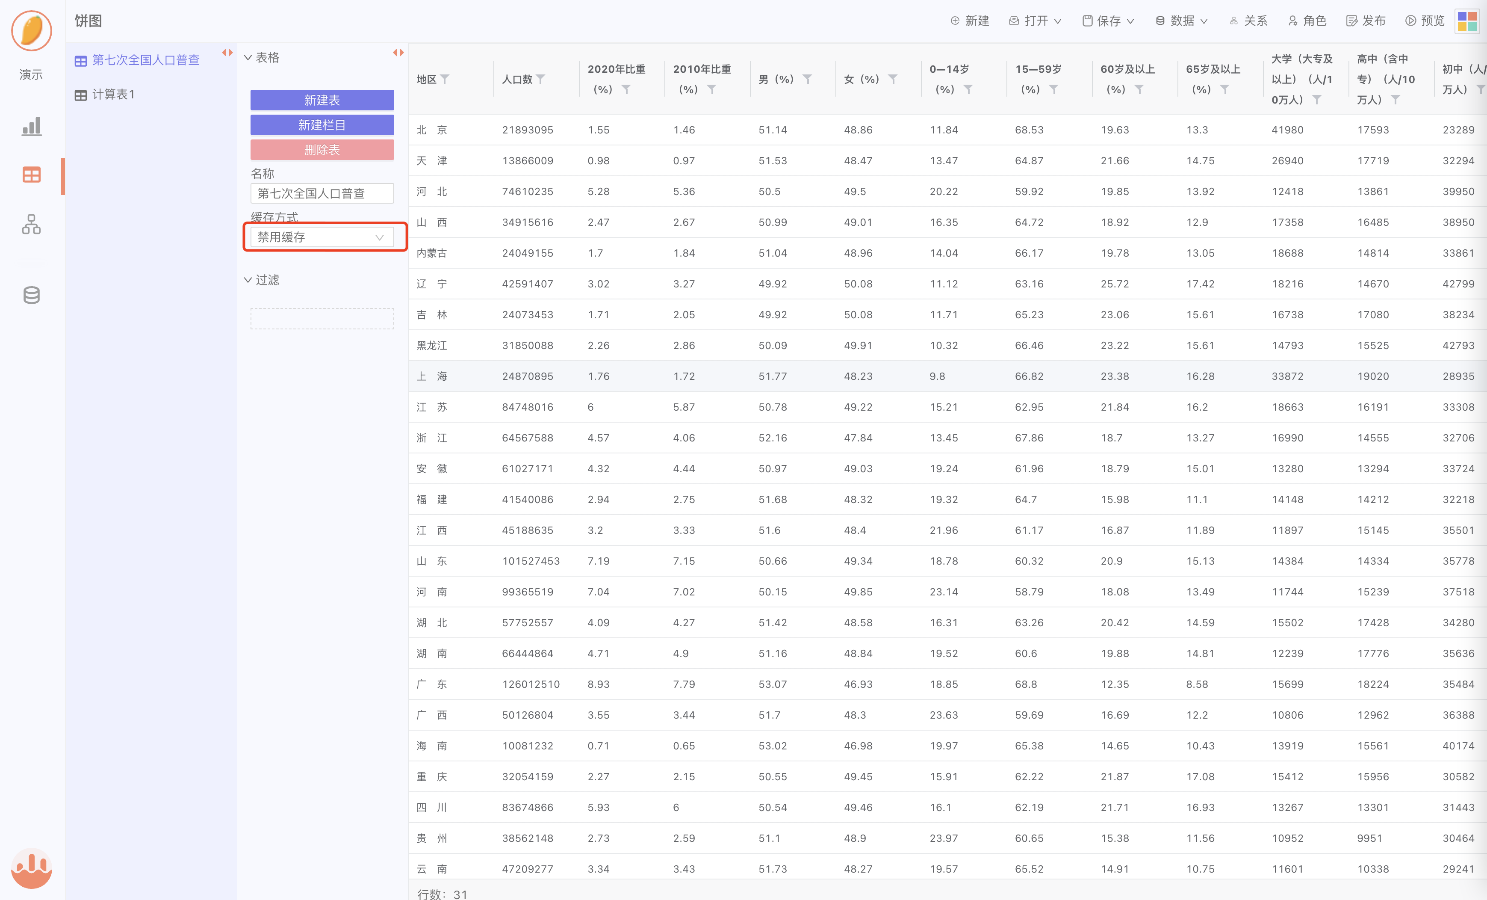This screenshot has height=900, width=1487.
Task: Filter the 女（%） column
Action: point(893,79)
